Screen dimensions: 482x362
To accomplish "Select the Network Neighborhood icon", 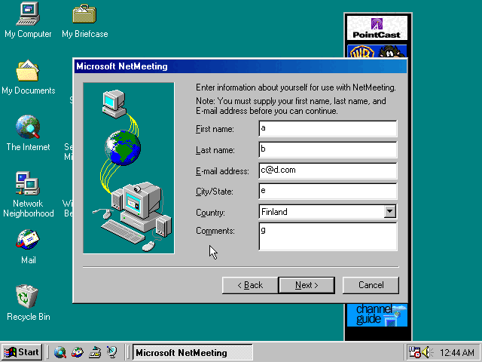I will point(28,195).
